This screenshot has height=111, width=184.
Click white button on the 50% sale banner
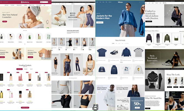point(137,107)
